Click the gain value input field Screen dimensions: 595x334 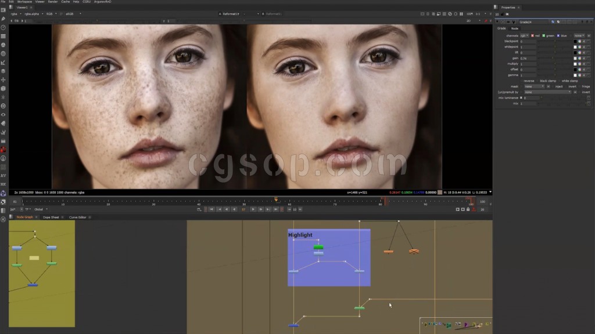click(x=528, y=59)
